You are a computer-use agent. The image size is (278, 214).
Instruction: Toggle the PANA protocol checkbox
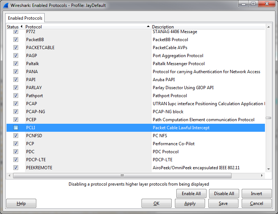pyautogui.click(x=16, y=71)
